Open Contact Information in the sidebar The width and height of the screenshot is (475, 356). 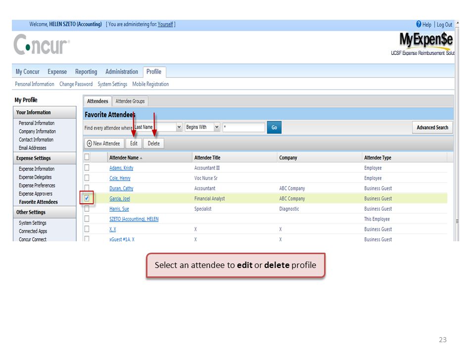coord(36,139)
